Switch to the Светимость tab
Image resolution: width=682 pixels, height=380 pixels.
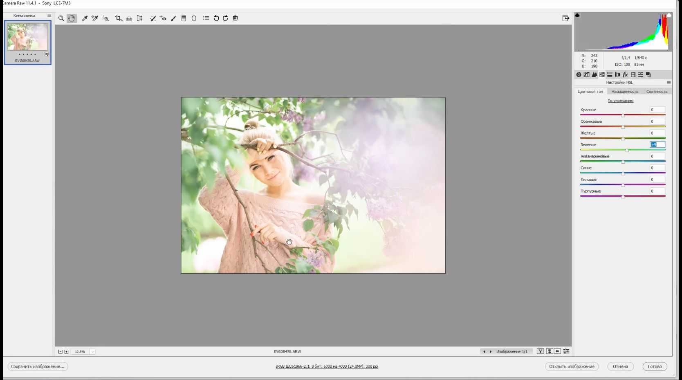(x=657, y=92)
